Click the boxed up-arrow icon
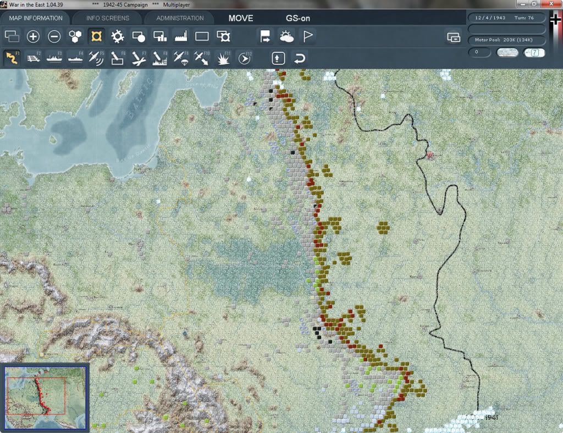The width and height of the screenshot is (563, 433). point(278,58)
